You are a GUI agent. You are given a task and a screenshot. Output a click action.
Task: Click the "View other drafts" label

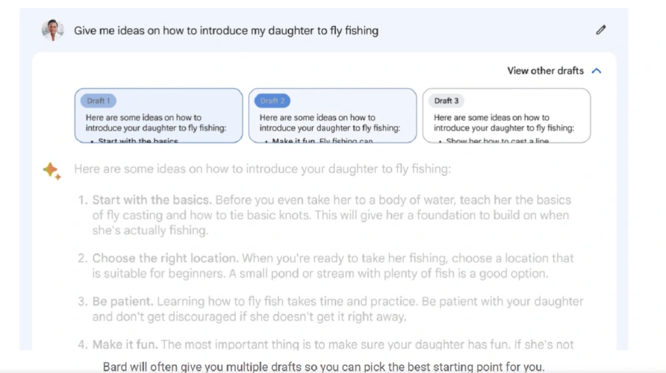[545, 71]
